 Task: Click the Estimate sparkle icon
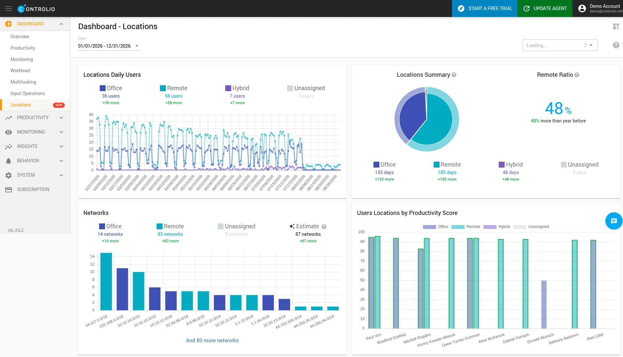(x=292, y=226)
